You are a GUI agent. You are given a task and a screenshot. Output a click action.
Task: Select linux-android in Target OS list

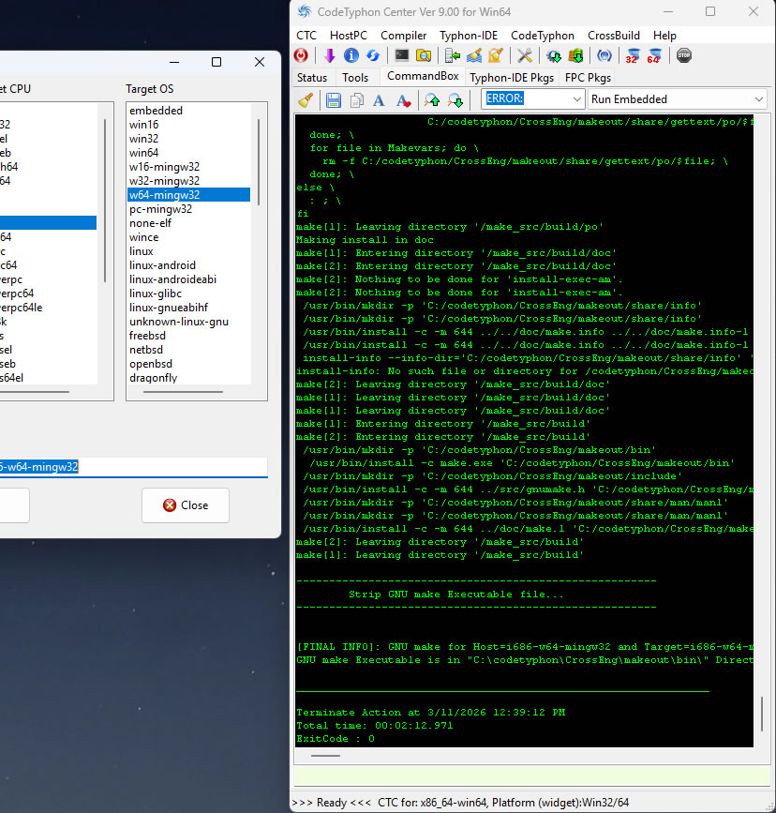pos(162,265)
